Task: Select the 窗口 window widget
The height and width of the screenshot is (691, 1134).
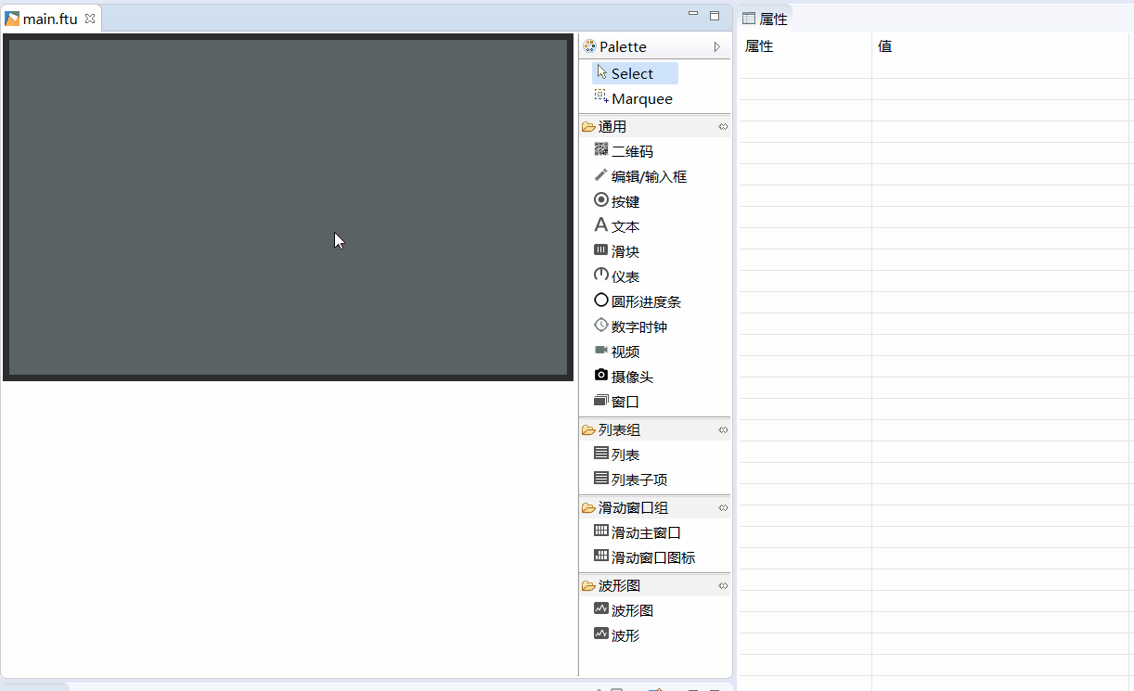Action: [617, 402]
